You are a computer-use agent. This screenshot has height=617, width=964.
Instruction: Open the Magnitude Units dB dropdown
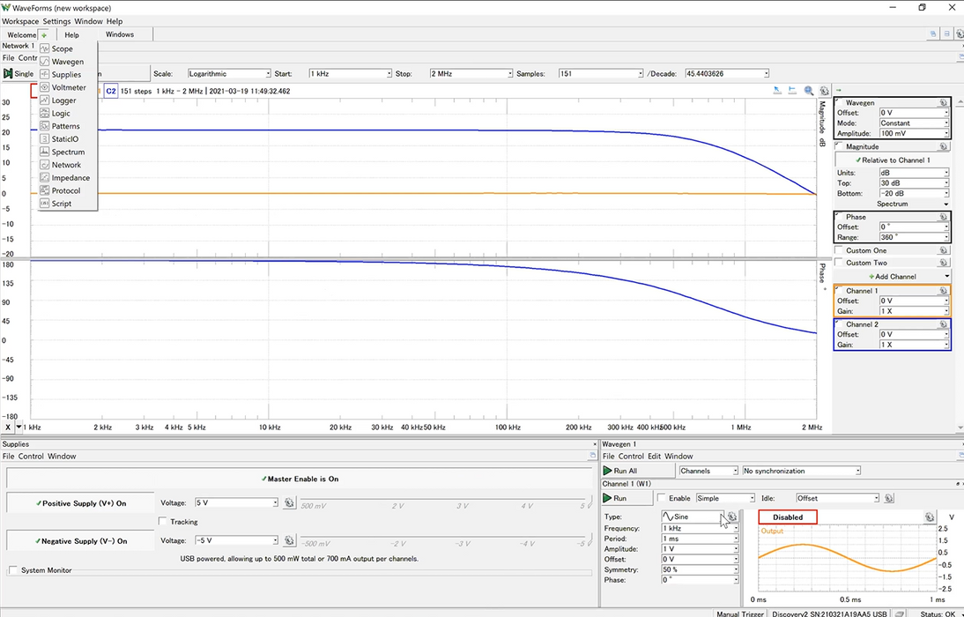click(914, 173)
